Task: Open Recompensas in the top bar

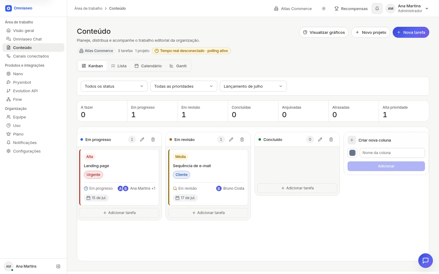Action: [x=351, y=9]
